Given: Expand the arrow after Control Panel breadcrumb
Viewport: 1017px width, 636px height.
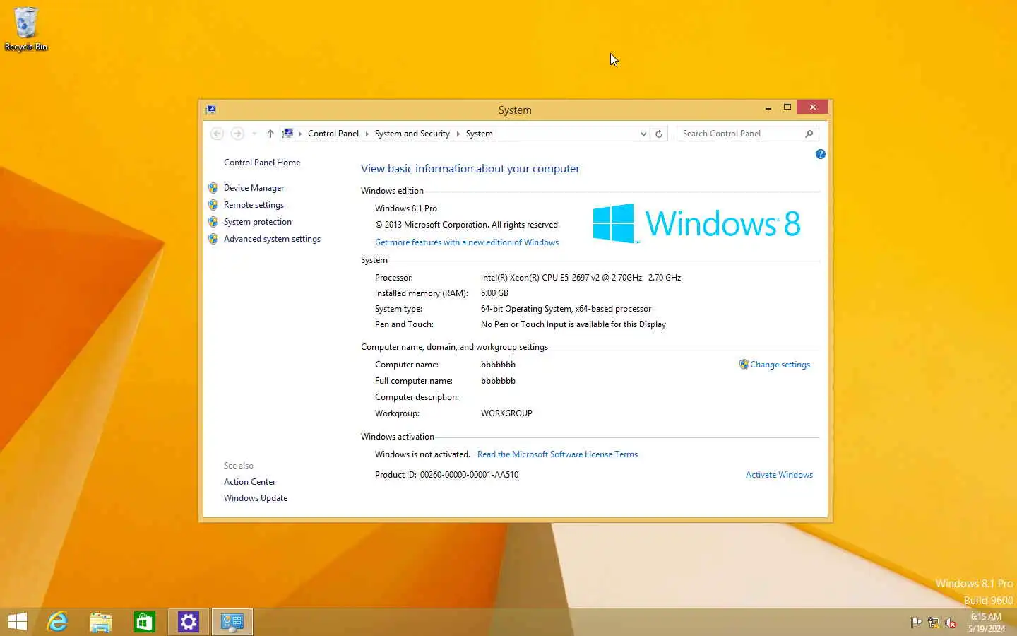Looking at the screenshot, I should pos(367,134).
